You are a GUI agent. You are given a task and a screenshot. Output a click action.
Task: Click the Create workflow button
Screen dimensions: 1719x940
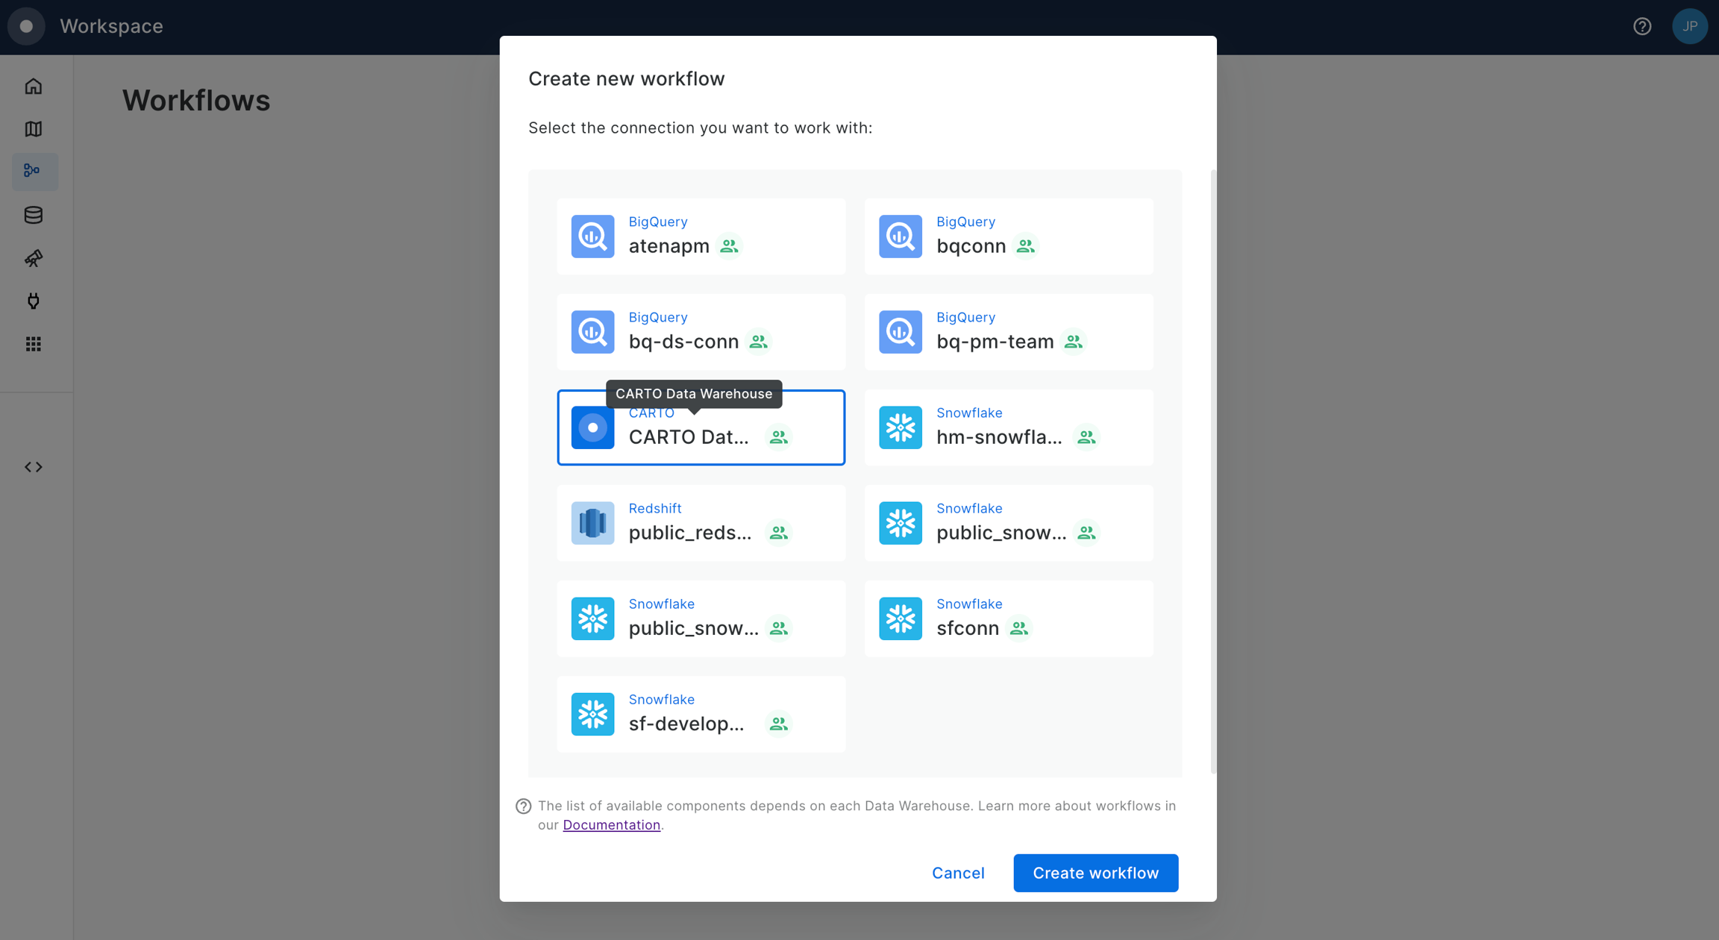(x=1095, y=873)
